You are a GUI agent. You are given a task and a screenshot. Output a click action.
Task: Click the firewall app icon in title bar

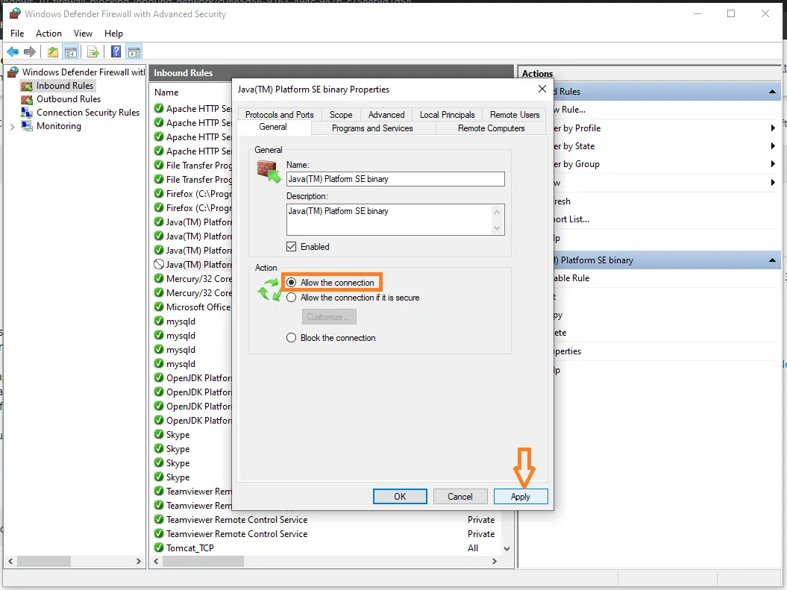coord(15,13)
